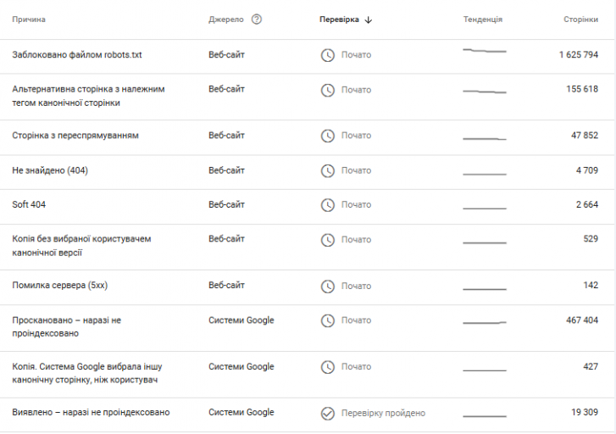Sort by the Сторінки column header
The width and height of the screenshot is (616, 434).
[580, 19]
